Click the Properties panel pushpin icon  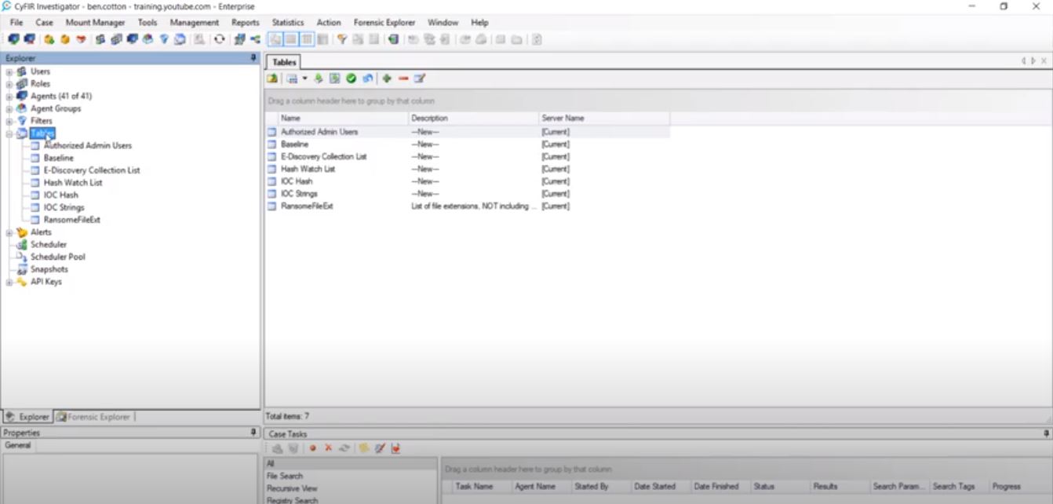[x=253, y=433]
